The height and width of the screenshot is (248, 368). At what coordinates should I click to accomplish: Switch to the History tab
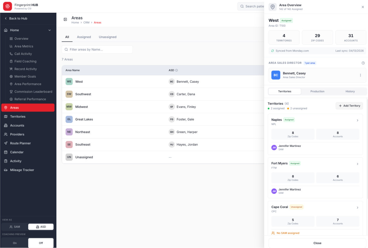coord(350,91)
